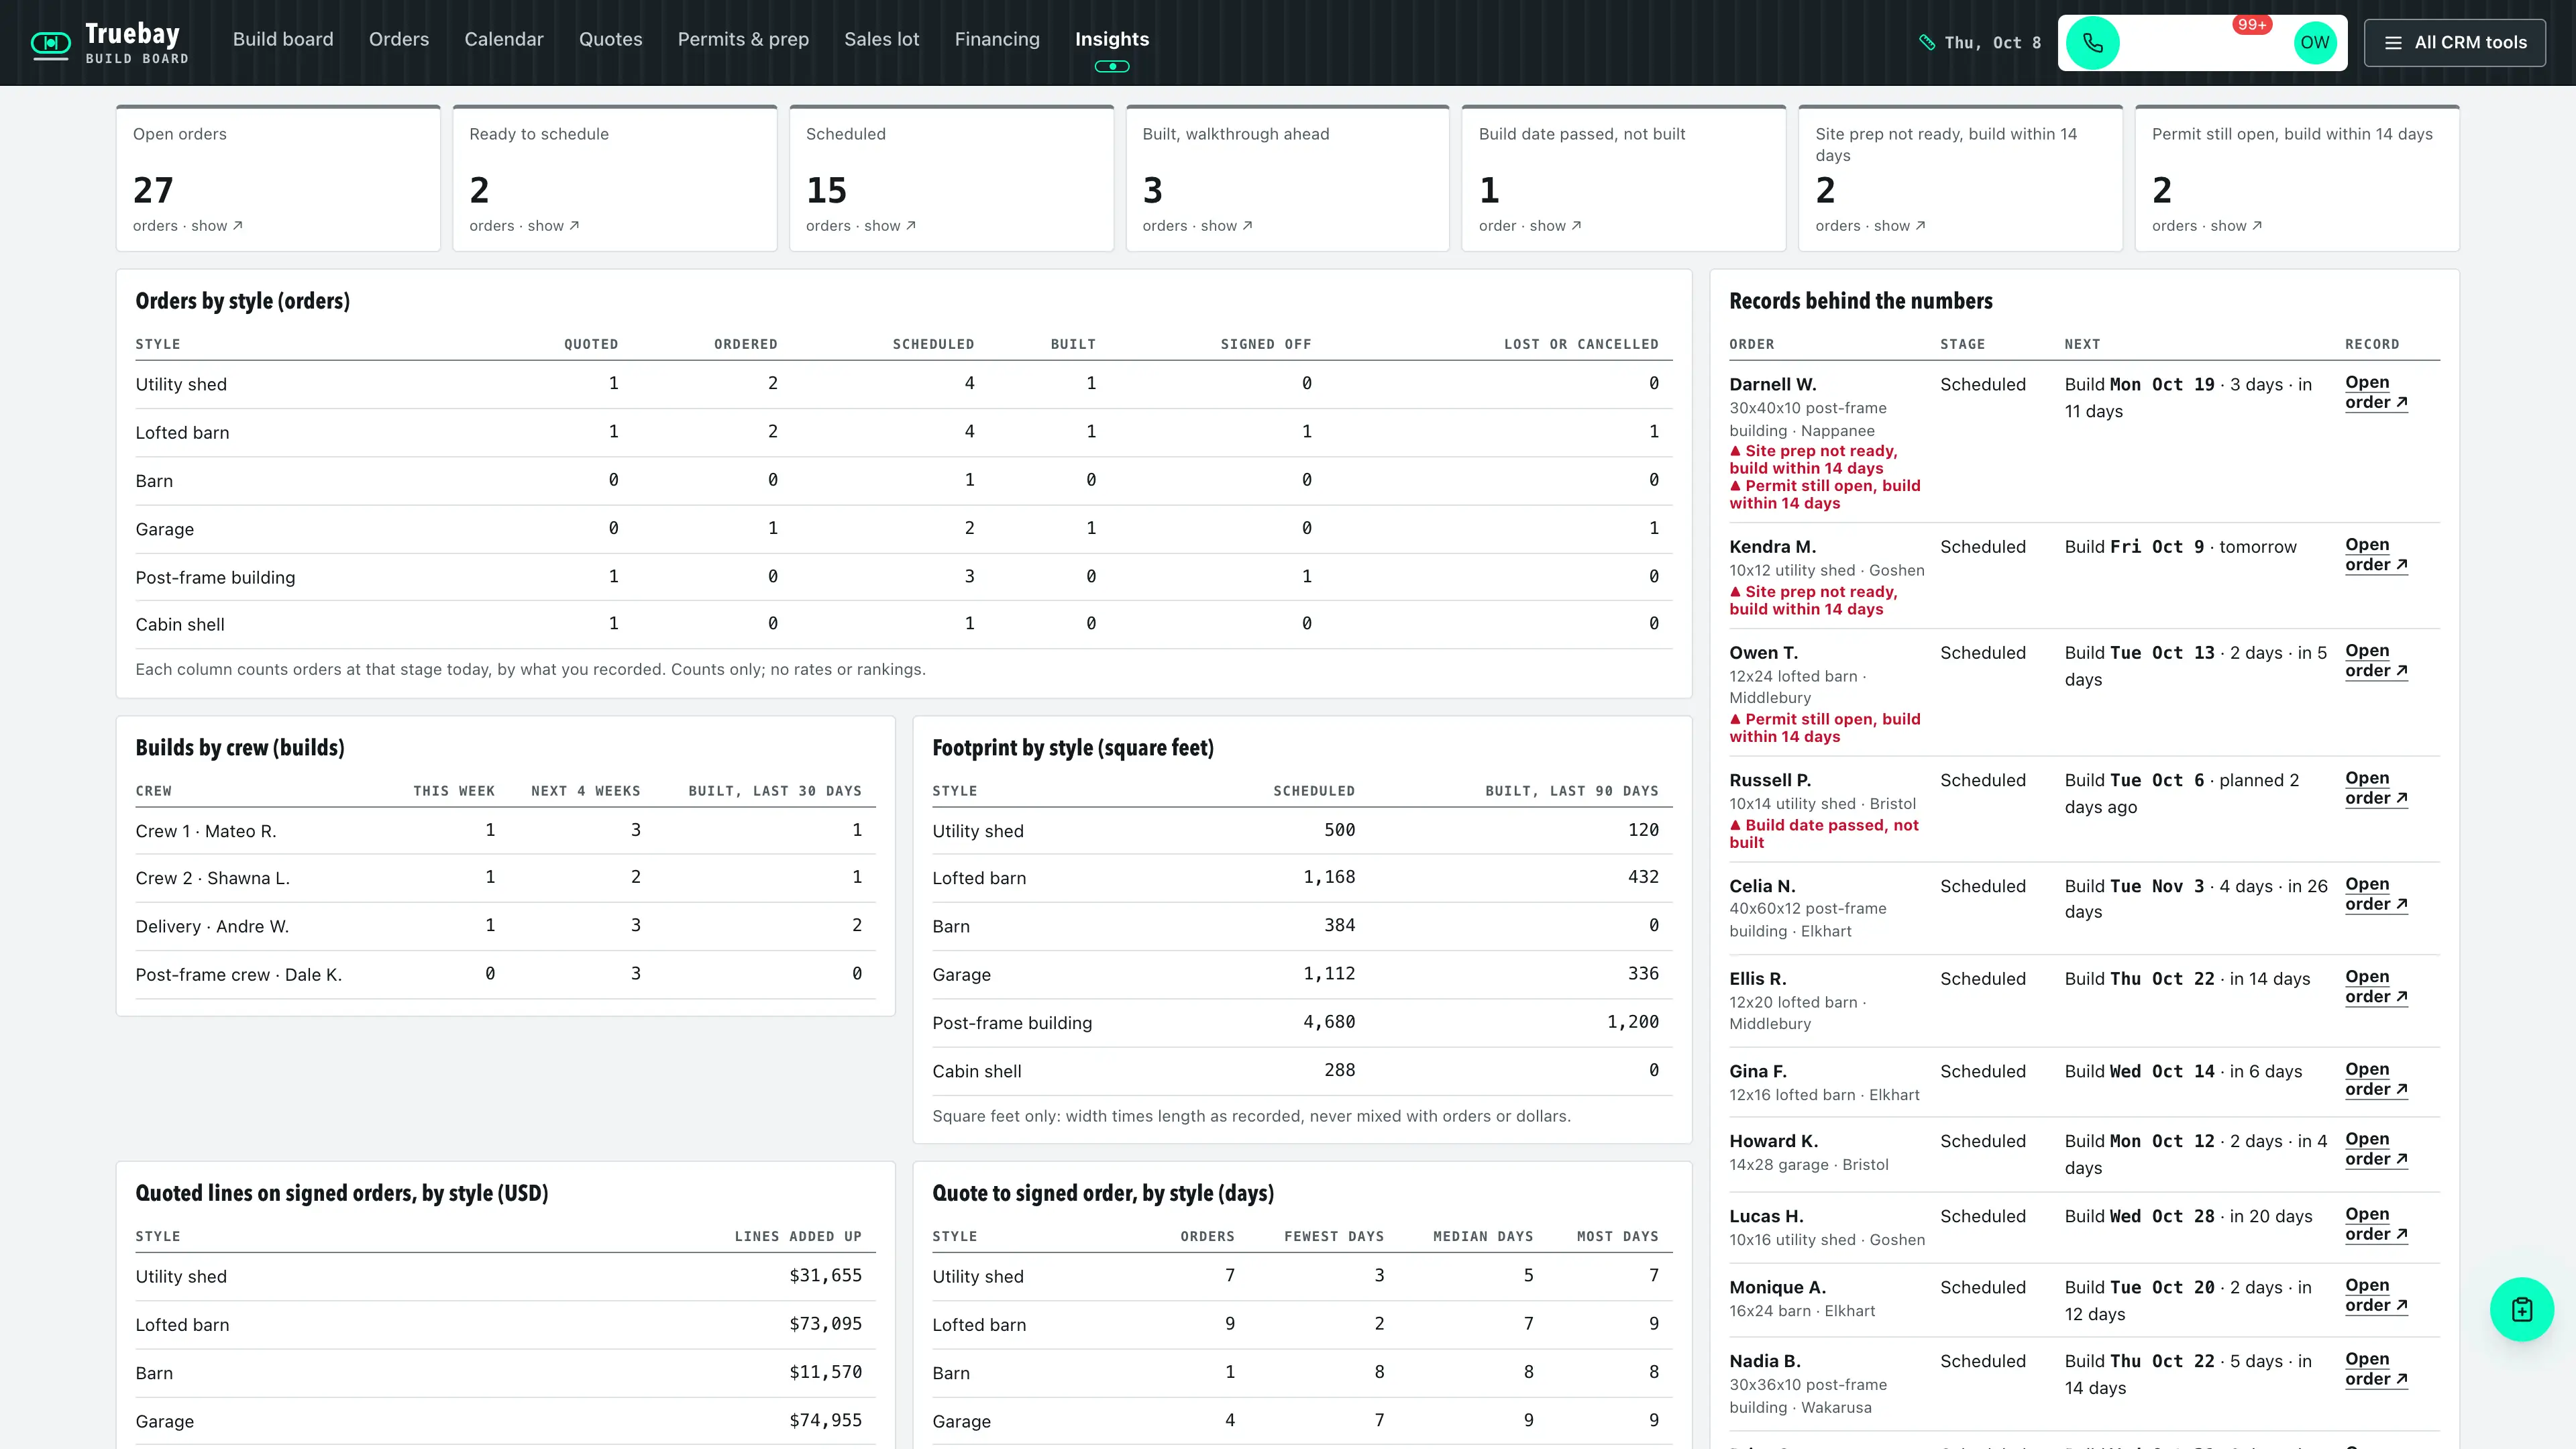Image resolution: width=2576 pixels, height=1449 pixels.
Task: Open the floating clipboard add button
Action: (2521, 1309)
